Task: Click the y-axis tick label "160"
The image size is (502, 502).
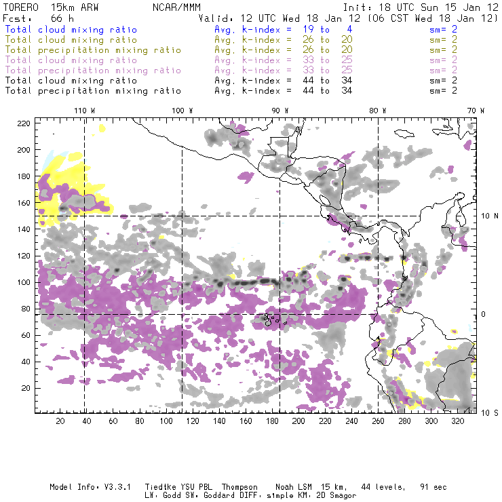Action: 24,203
